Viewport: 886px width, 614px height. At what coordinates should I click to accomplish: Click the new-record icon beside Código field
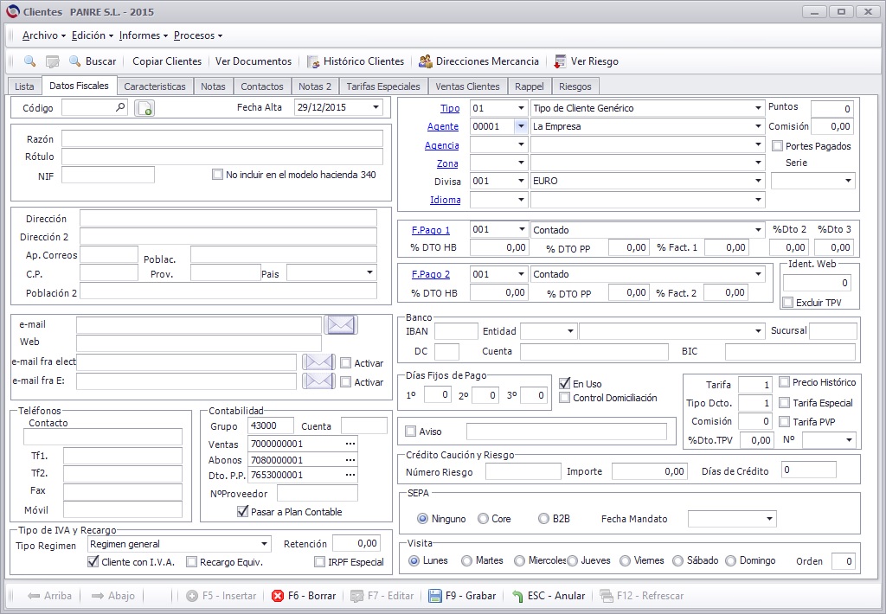(x=144, y=108)
